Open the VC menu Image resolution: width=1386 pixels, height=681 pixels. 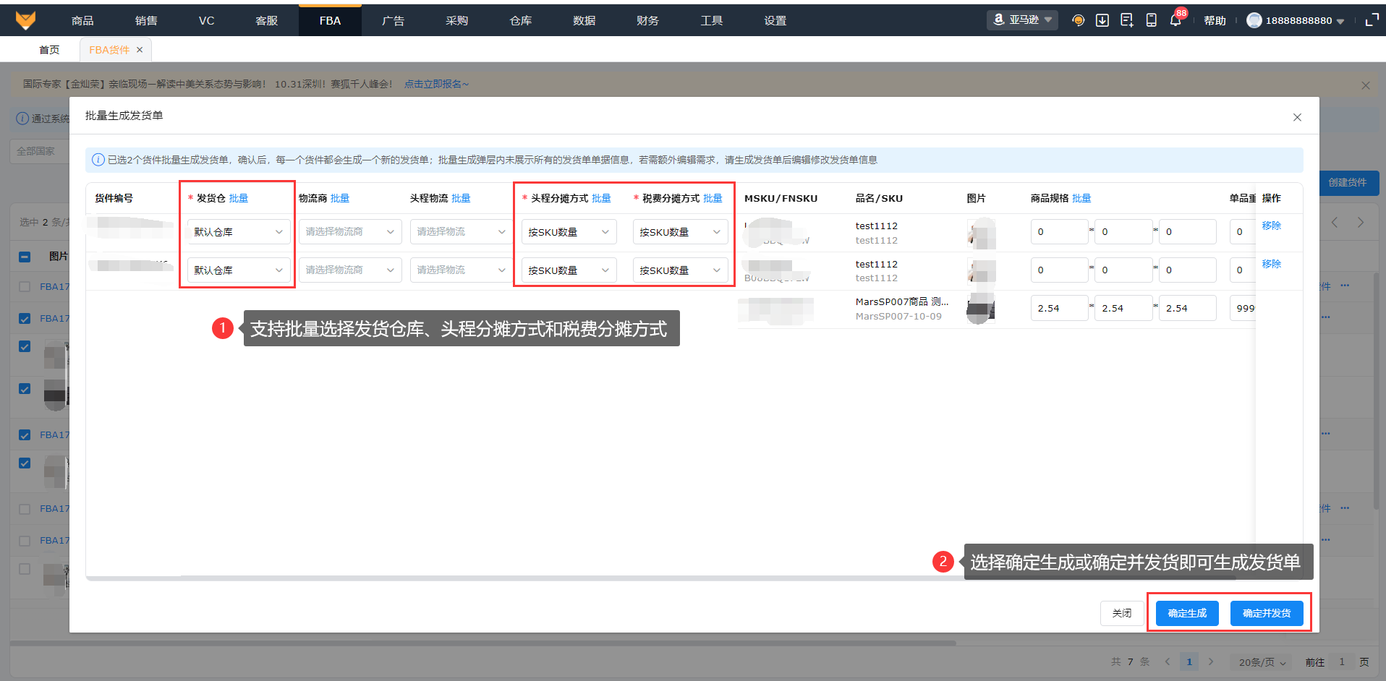(207, 20)
